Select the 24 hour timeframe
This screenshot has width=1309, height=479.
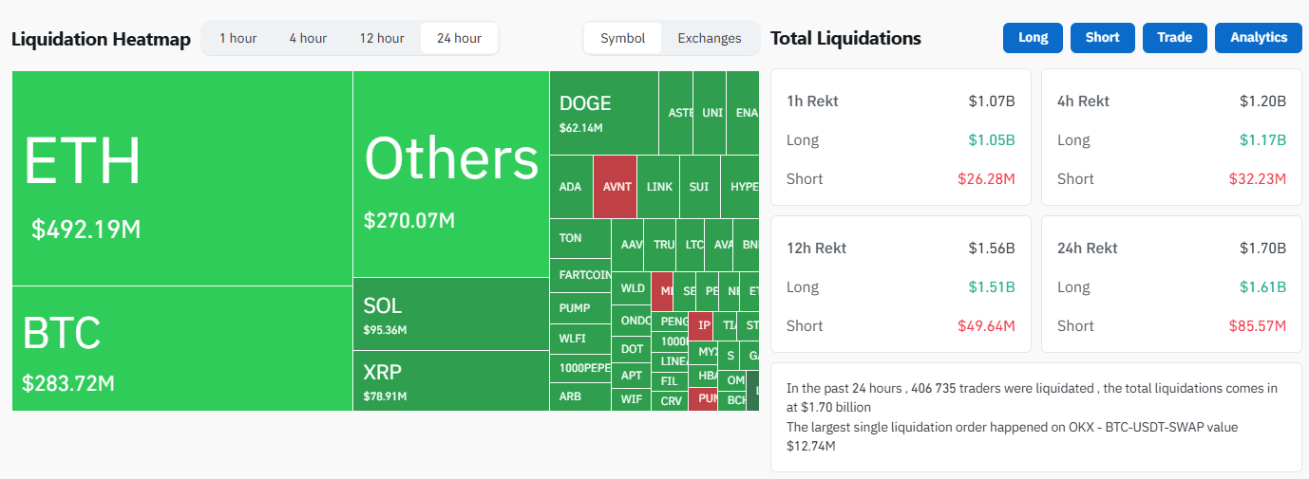(459, 38)
